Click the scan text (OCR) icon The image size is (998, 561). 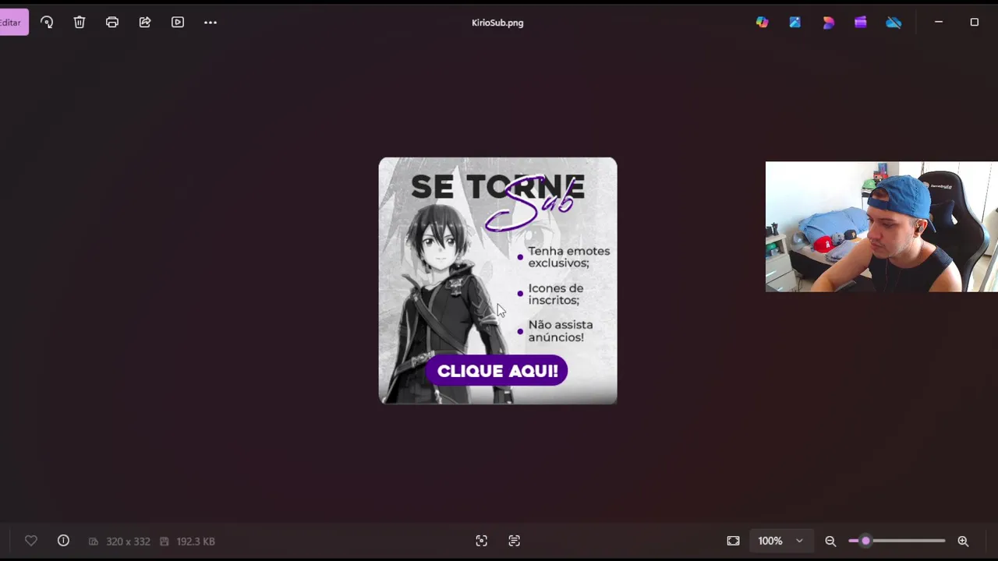515,541
